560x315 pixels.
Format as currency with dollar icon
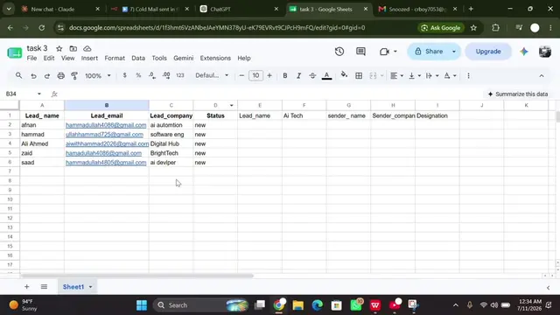click(x=124, y=75)
